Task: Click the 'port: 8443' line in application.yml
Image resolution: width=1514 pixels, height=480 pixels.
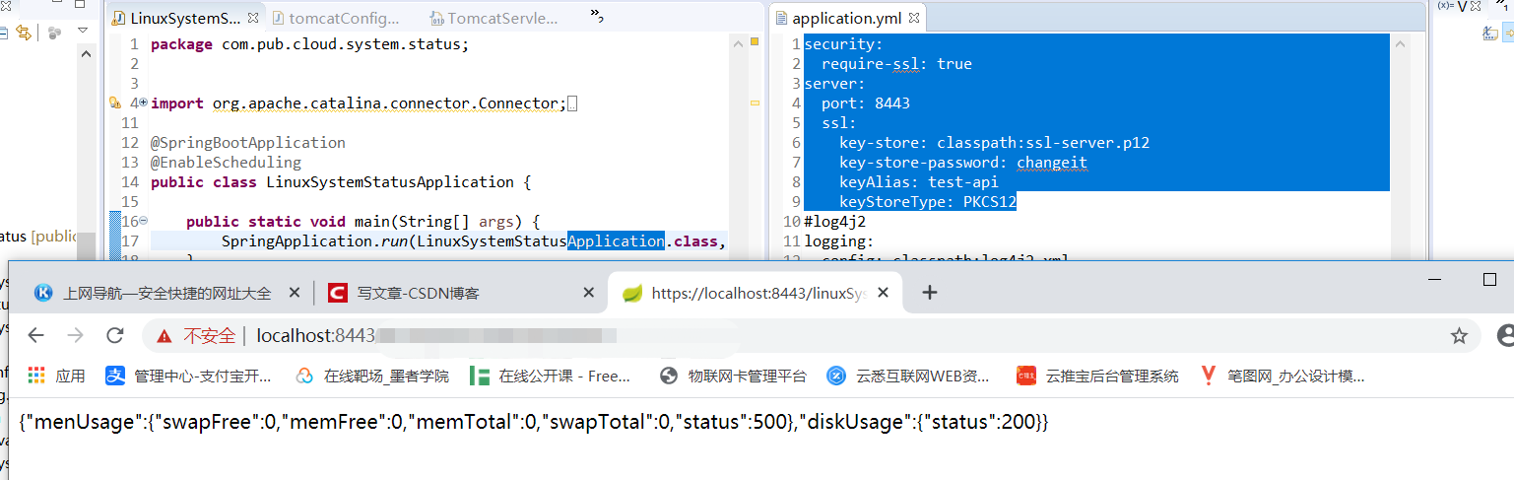Action: point(866,103)
